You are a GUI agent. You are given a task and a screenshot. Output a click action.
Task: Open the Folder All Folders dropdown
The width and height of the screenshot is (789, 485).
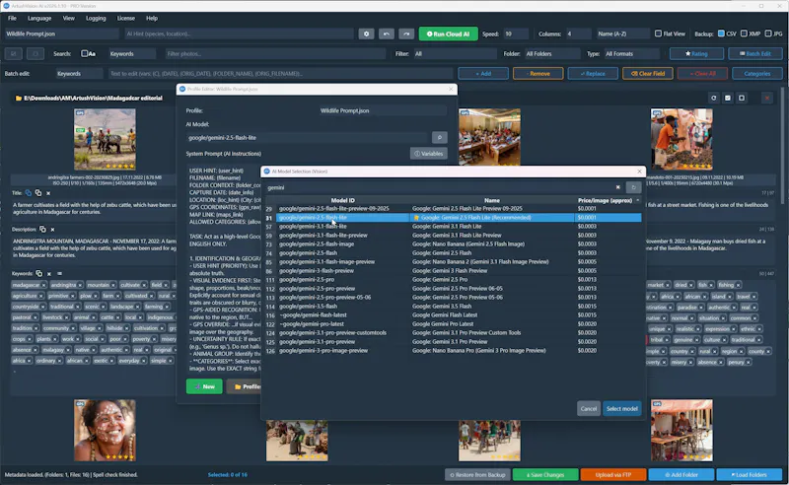(552, 53)
